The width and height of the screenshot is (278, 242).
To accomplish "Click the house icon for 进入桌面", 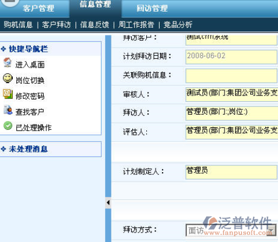I will point(8,63).
